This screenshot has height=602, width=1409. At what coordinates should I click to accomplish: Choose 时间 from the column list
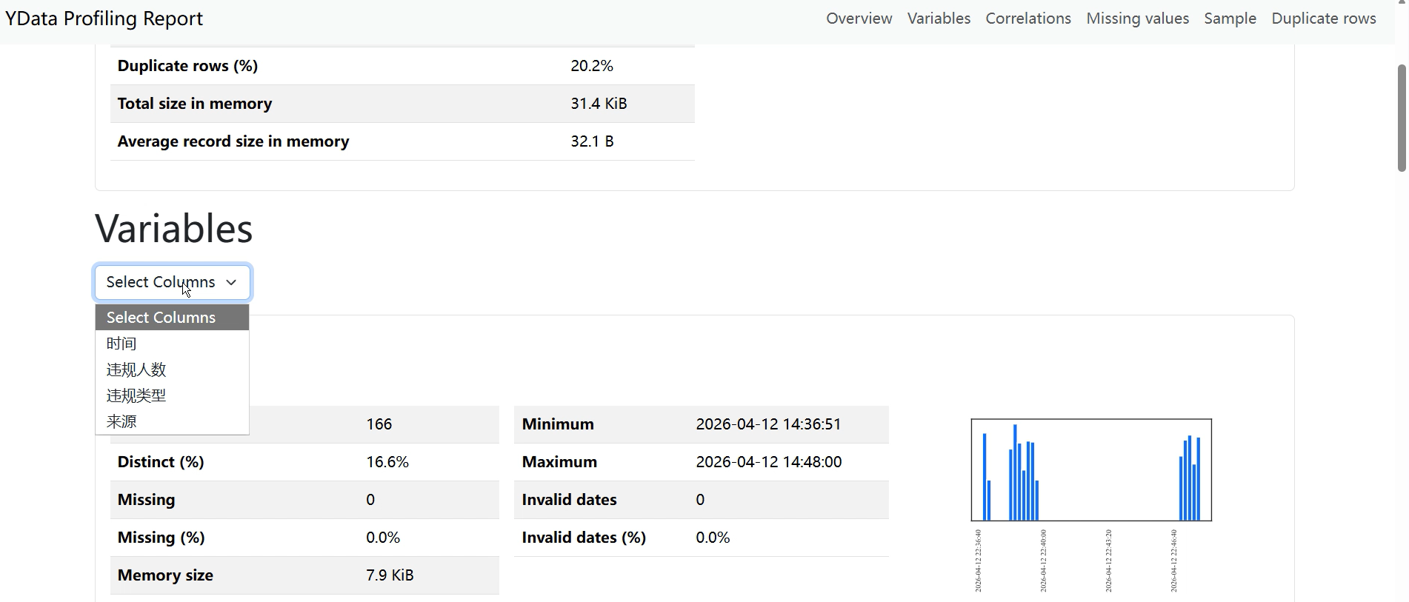click(122, 344)
